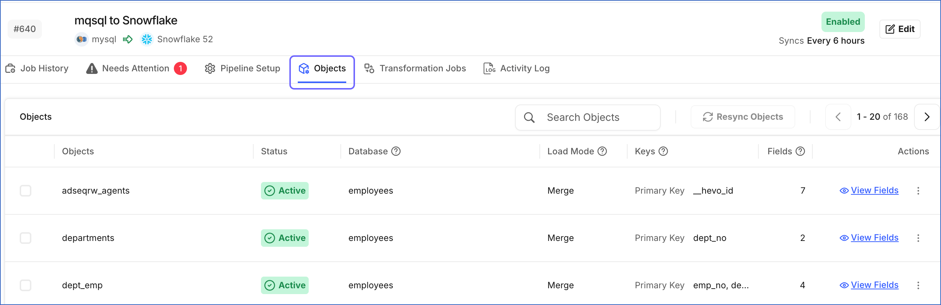This screenshot has width=941, height=305.
Task: Click the Activity Log file icon
Action: click(489, 68)
